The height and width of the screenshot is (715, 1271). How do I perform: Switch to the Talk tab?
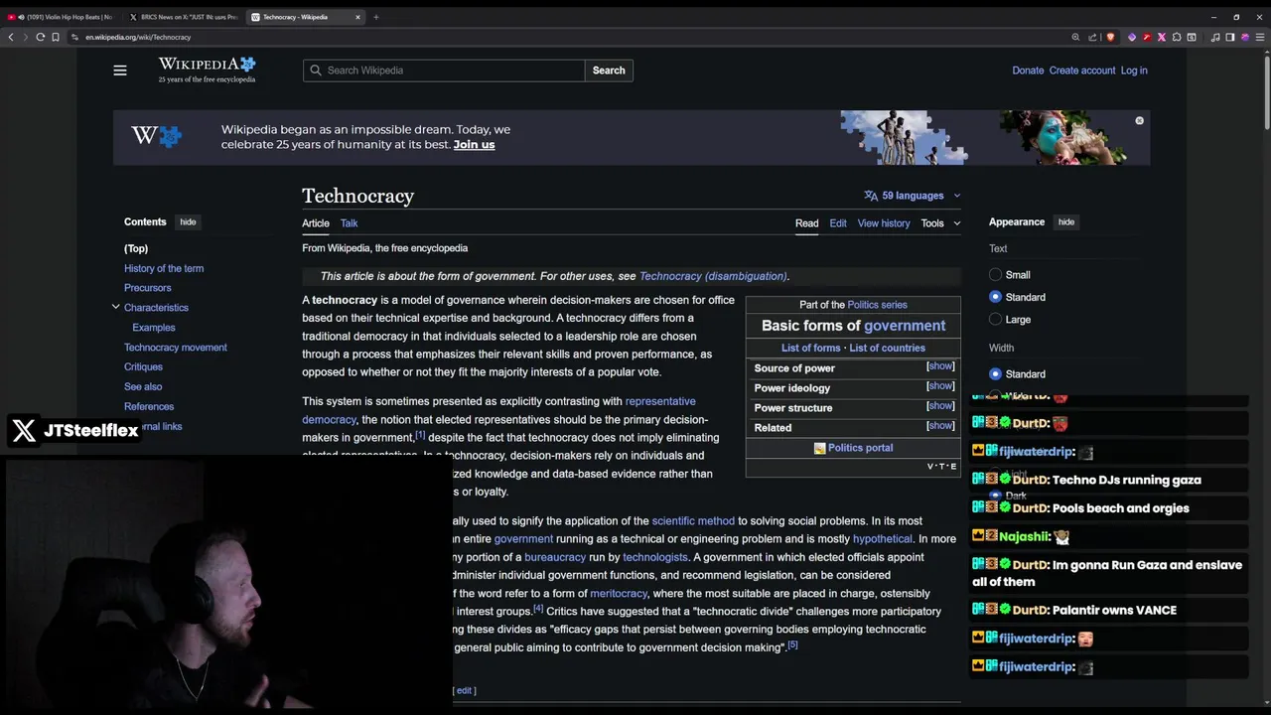pos(349,223)
